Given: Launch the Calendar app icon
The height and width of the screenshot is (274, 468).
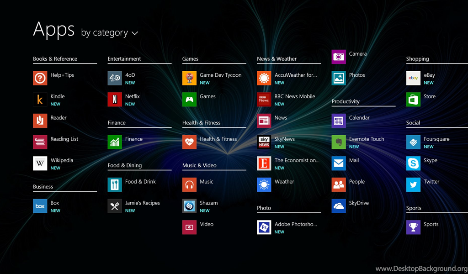Looking at the screenshot, I should (x=339, y=121).
